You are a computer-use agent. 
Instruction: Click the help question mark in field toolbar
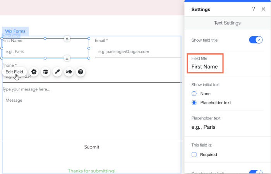[x=81, y=72]
